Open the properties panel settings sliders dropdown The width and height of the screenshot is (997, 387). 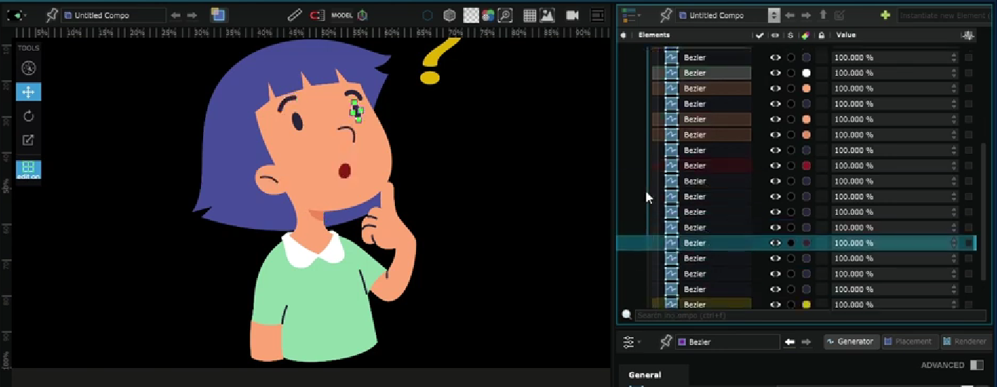pyautogui.click(x=631, y=342)
